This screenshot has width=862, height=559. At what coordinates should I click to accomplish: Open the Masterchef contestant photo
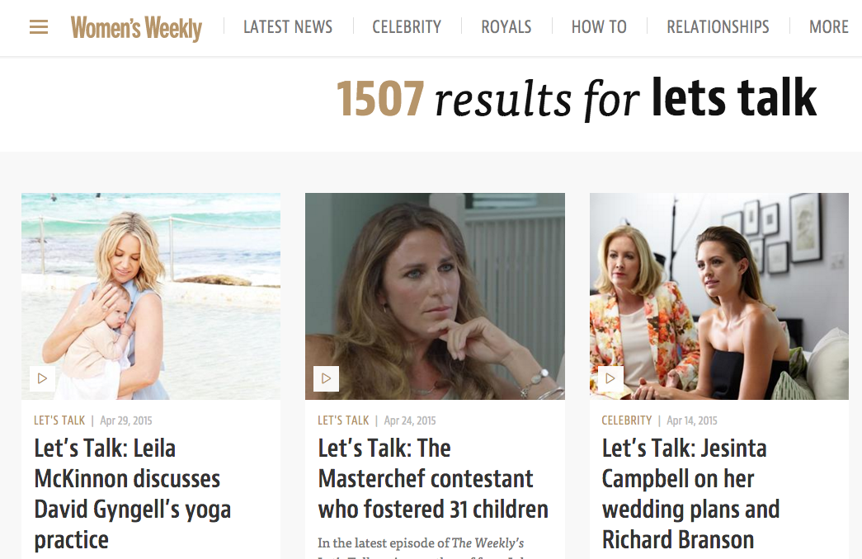point(435,296)
